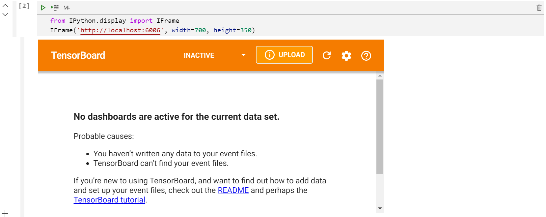Add a new cell with the plus icon

(x=5, y=213)
